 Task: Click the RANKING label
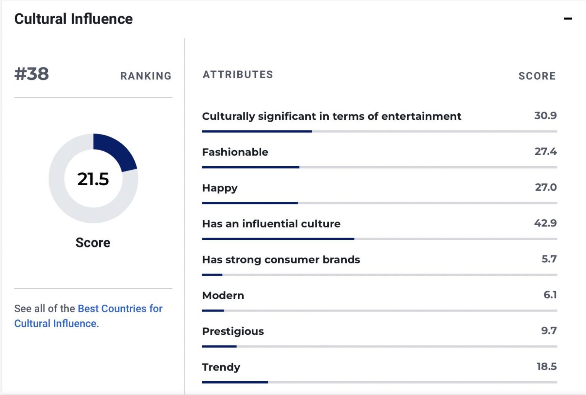(146, 76)
